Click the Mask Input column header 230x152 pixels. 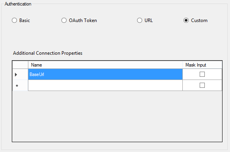coord(202,65)
